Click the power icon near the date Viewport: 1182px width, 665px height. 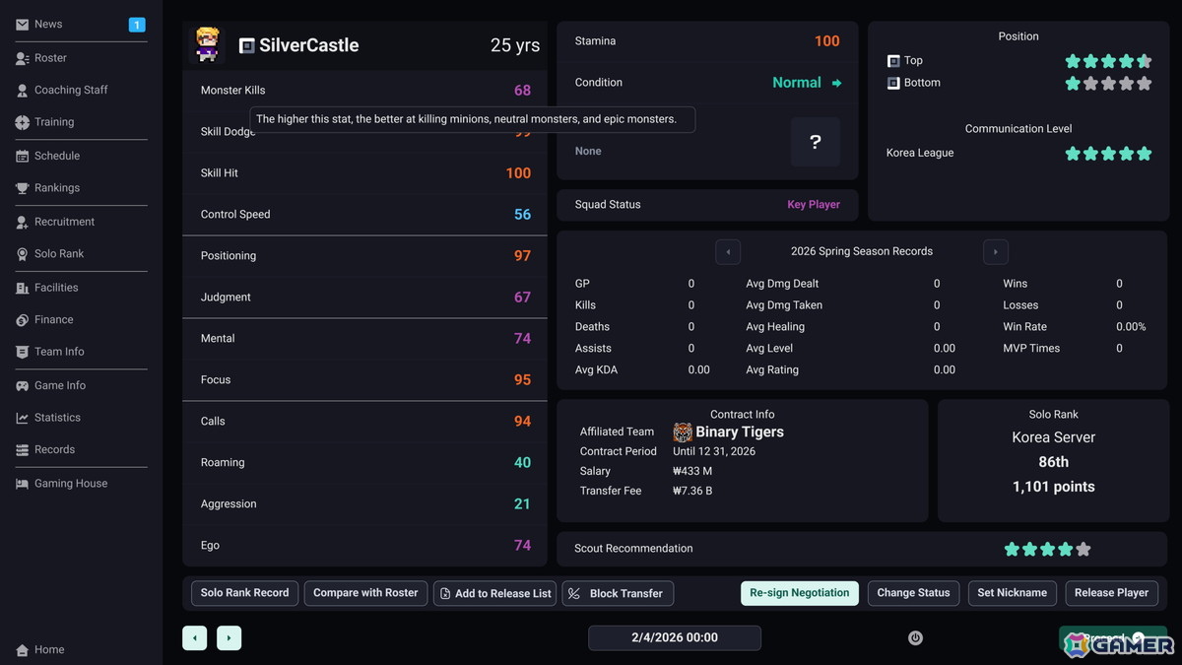click(915, 638)
